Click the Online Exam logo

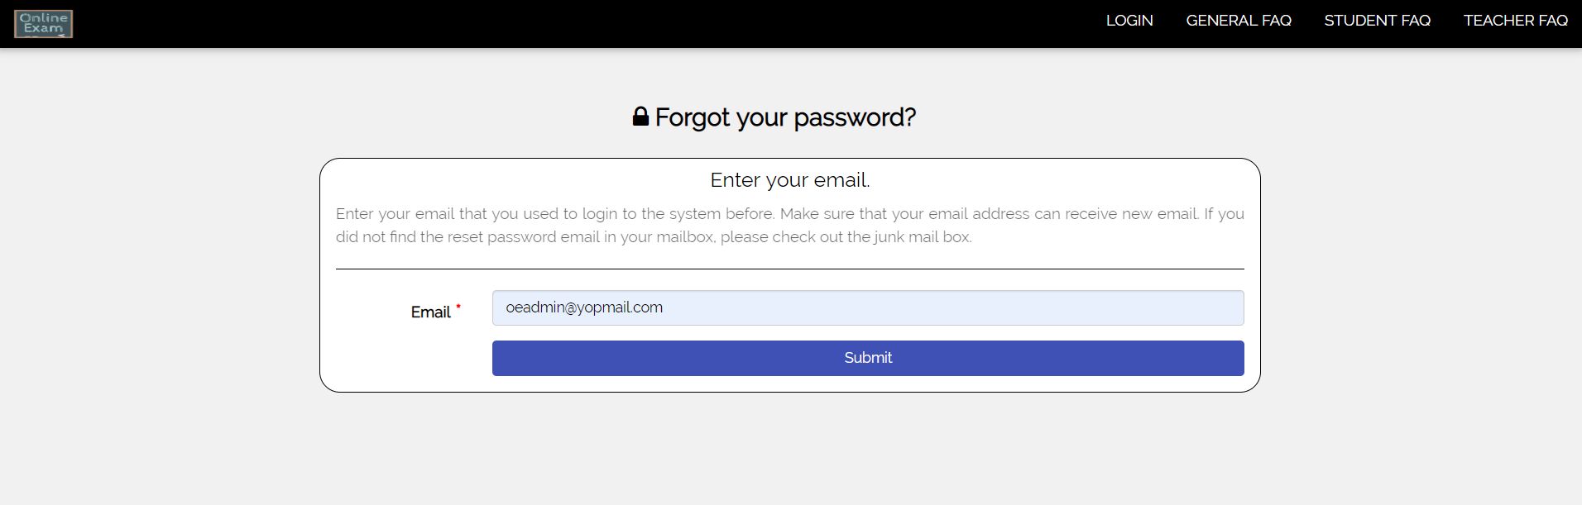pyautogui.click(x=43, y=24)
